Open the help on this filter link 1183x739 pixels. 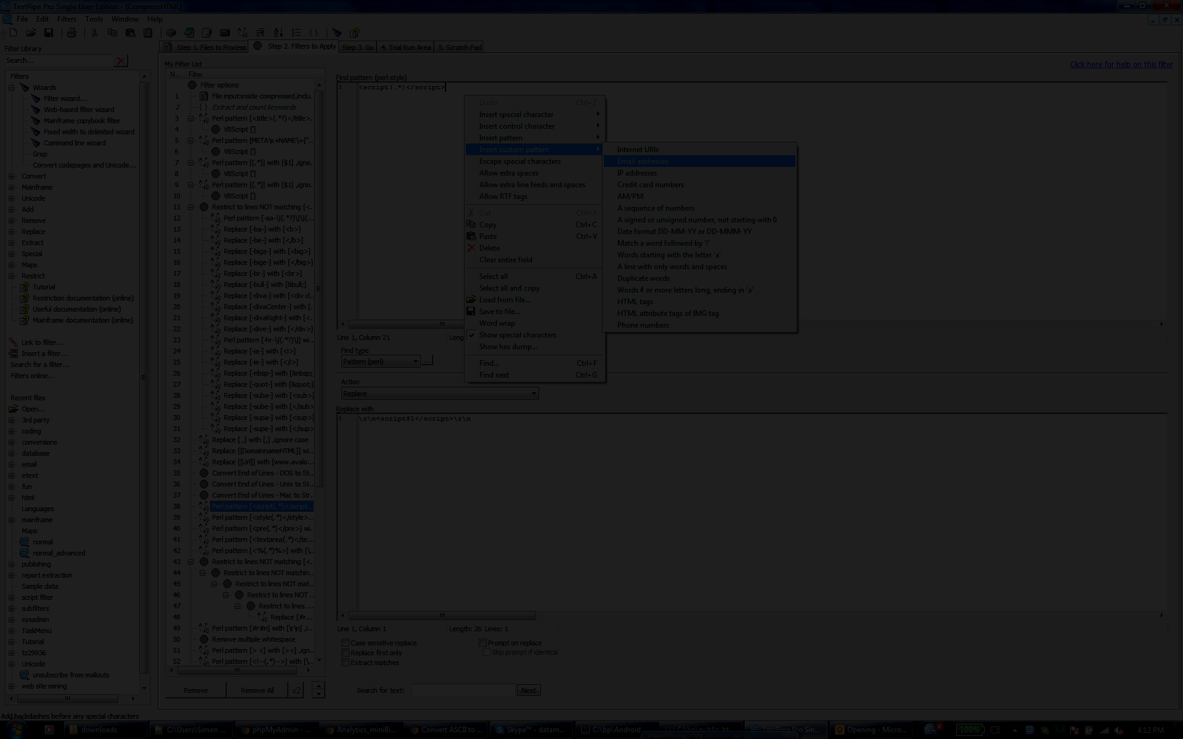[1121, 64]
